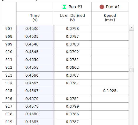Click the scrollbar up arrow button
This screenshot has height=125, width=138.
coord(132,28)
